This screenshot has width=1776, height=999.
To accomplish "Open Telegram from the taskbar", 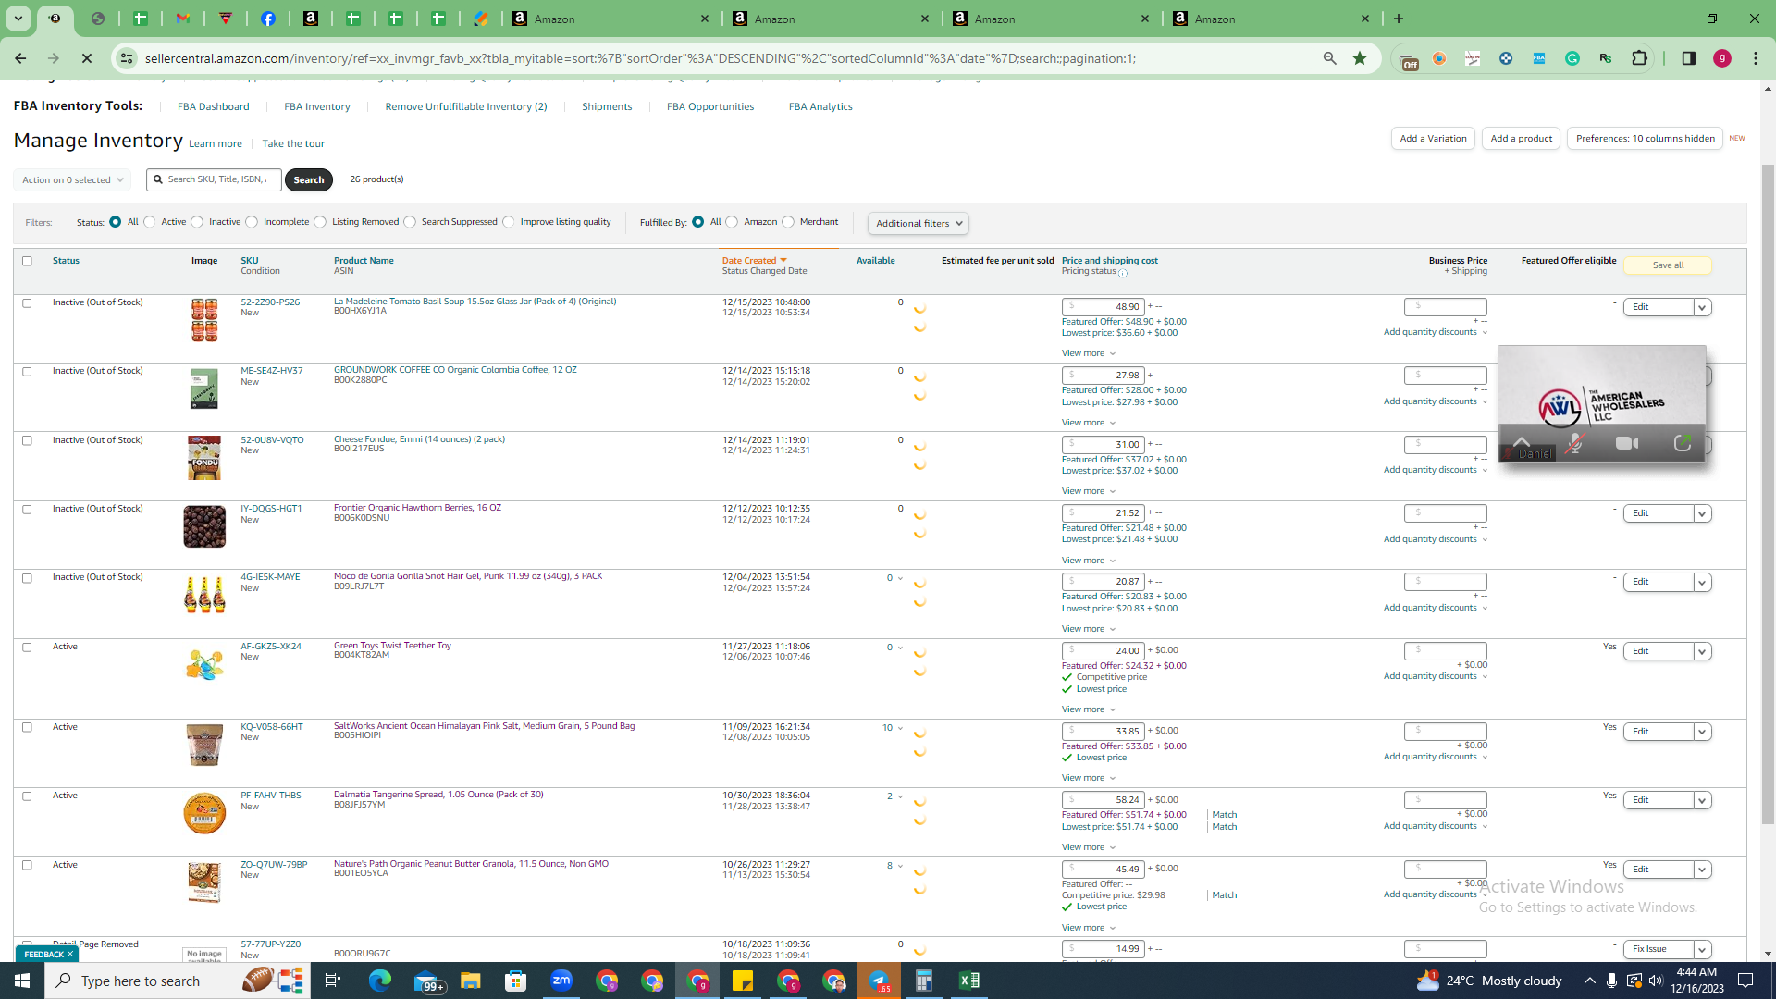I will (x=879, y=980).
